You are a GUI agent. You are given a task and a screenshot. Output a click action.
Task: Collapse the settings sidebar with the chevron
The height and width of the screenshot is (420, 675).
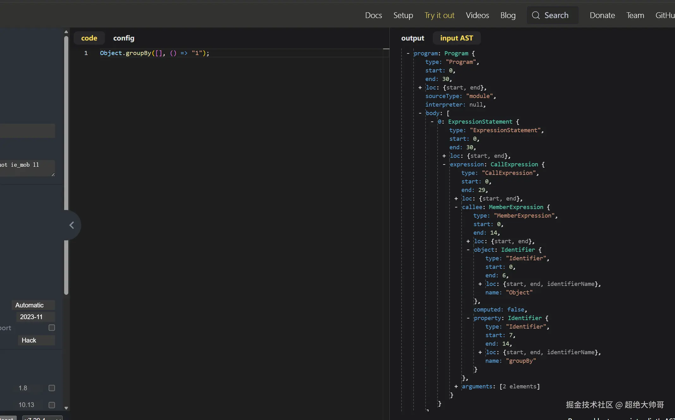tap(72, 225)
